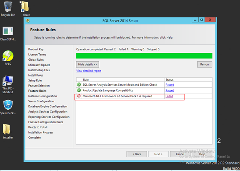Re-run the feature rules check
Image resolution: width=240 pixels, height=171 pixels.
tap(205, 64)
